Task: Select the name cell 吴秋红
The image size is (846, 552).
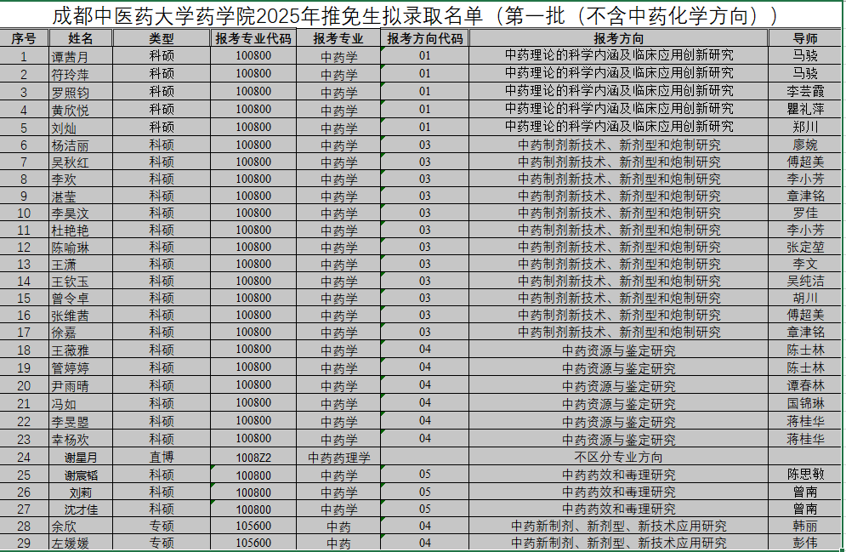Action: (81, 162)
